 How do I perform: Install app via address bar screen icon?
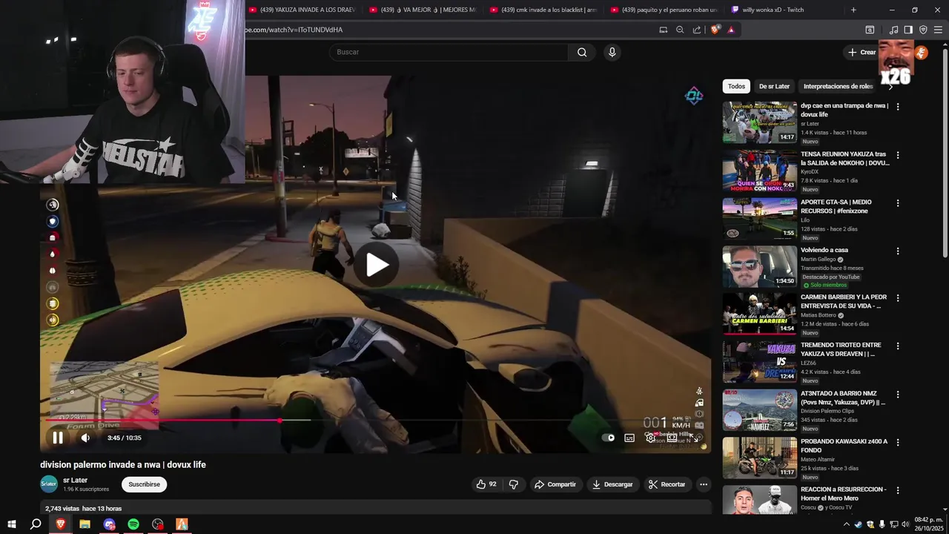click(664, 30)
